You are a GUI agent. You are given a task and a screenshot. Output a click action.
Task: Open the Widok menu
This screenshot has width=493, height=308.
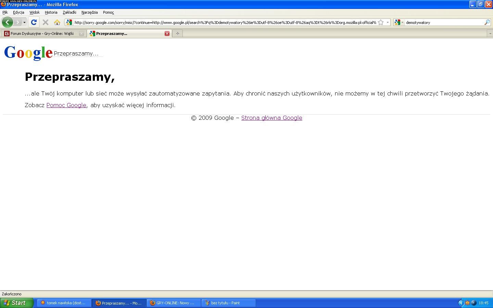click(35, 12)
